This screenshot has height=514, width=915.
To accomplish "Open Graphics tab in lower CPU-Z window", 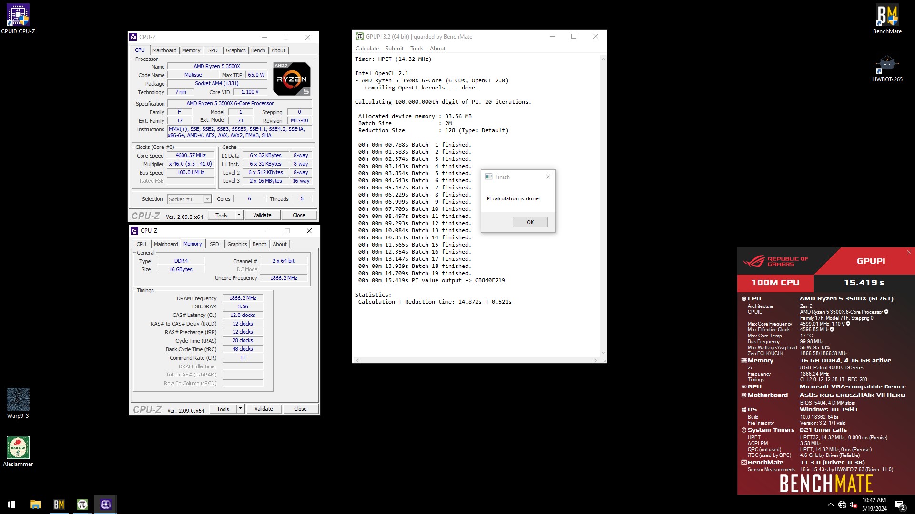I will [237, 244].
